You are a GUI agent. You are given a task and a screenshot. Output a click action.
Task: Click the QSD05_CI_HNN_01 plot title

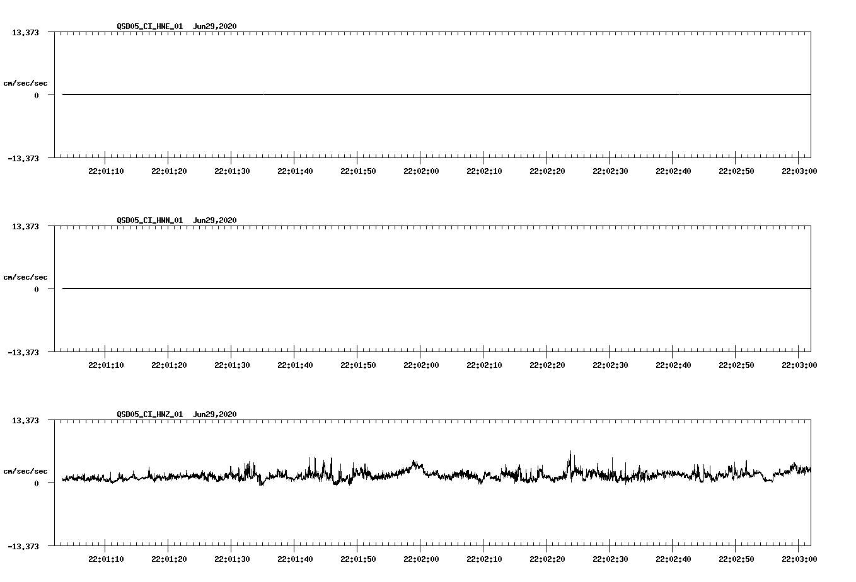tap(150, 220)
